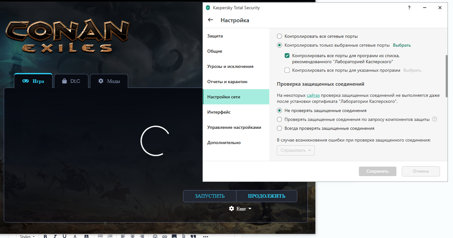Insert a quote block from the editor toolbar
453x238 pixels.
tap(193, 236)
